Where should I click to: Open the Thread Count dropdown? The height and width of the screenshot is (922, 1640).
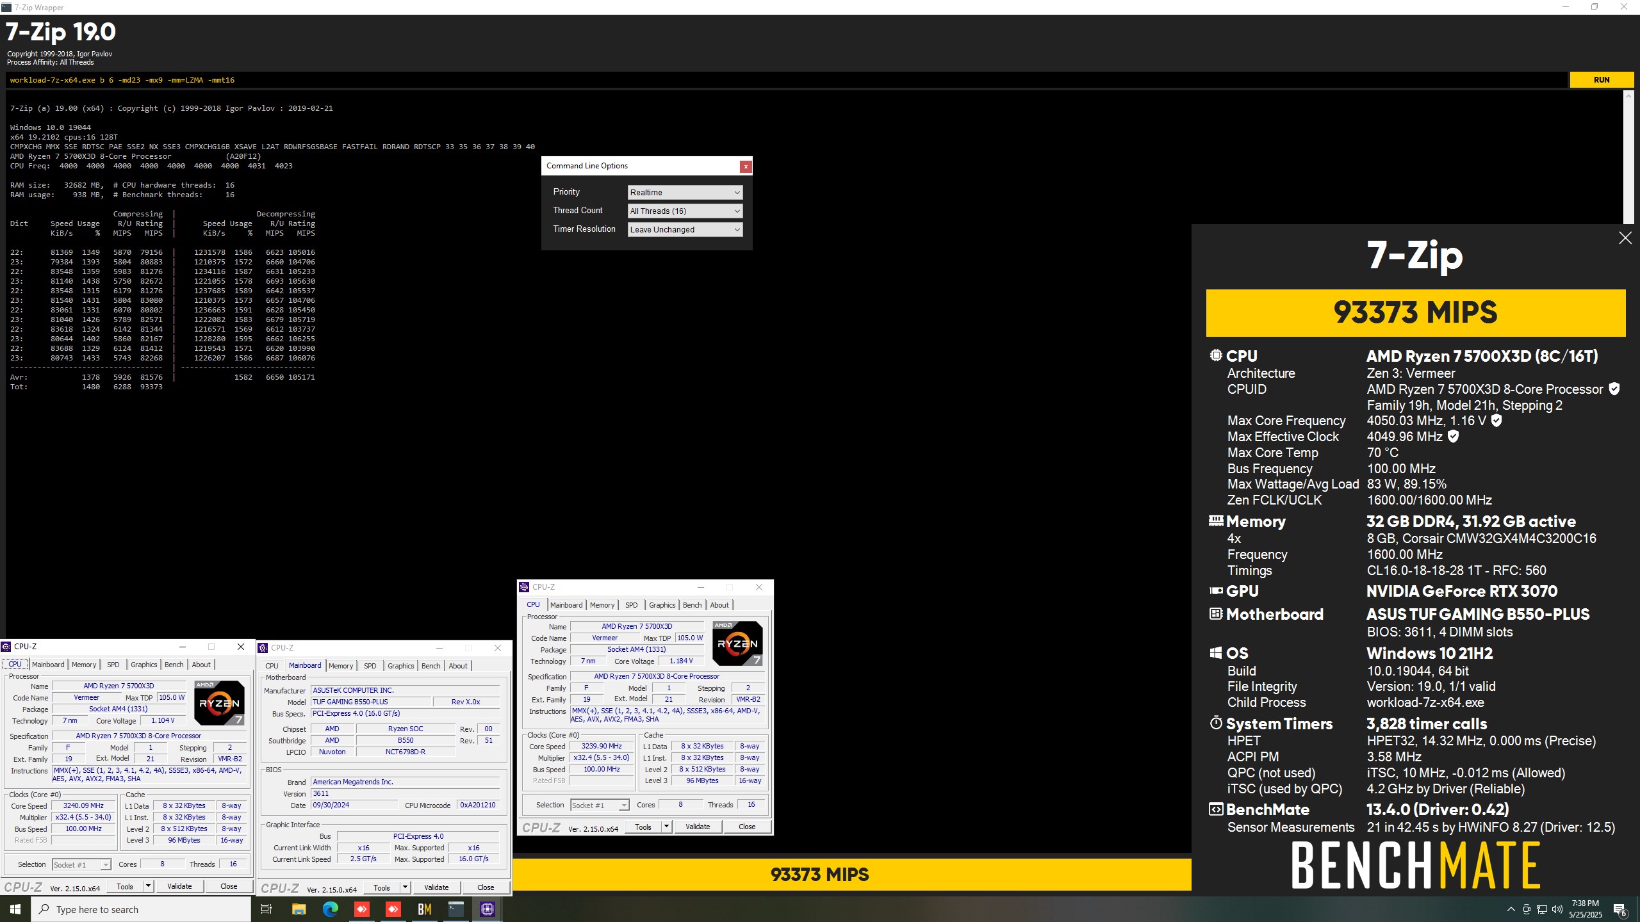685,211
